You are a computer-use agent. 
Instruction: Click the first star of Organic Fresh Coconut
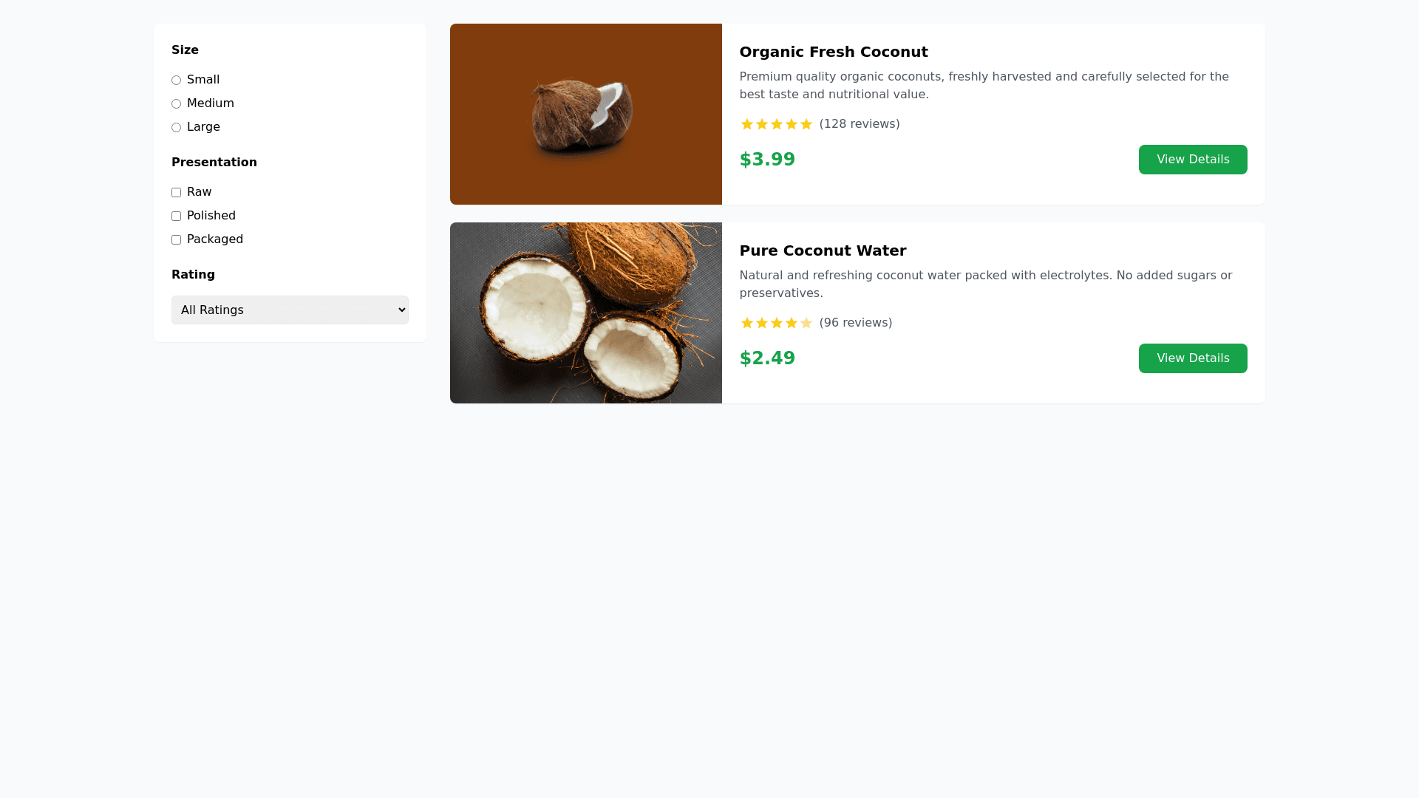click(x=747, y=124)
